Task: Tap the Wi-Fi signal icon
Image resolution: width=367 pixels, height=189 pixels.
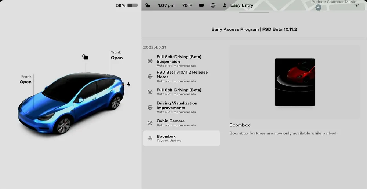Action: tap(356, 5)
